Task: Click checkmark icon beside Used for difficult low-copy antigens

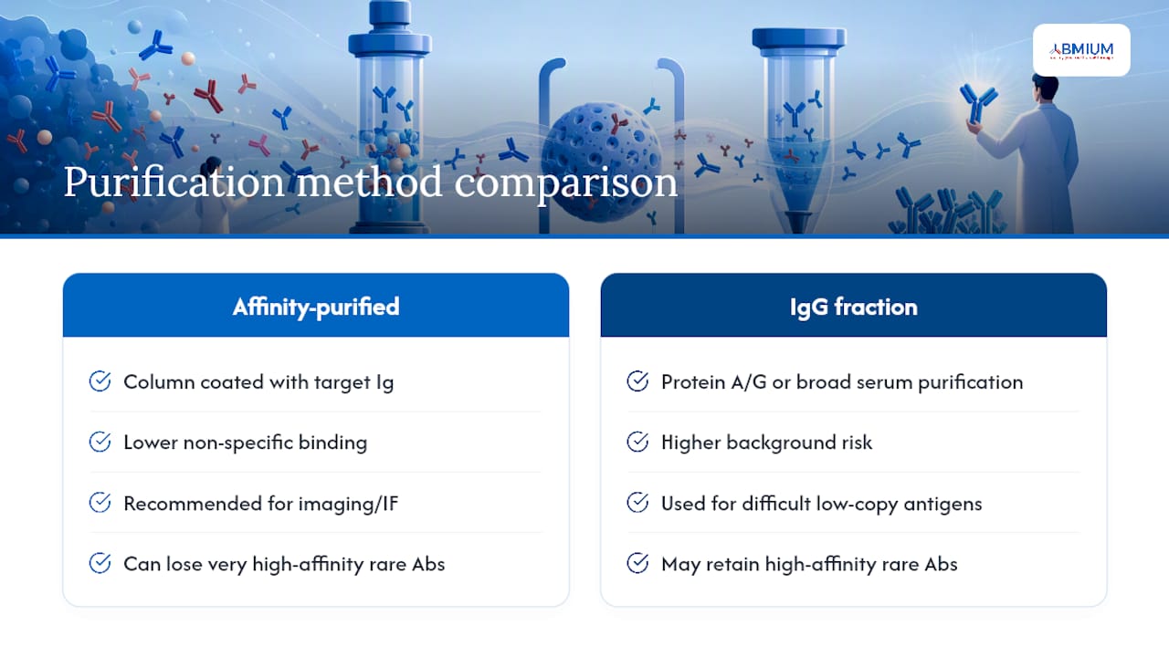Action: tap(637, 503)
